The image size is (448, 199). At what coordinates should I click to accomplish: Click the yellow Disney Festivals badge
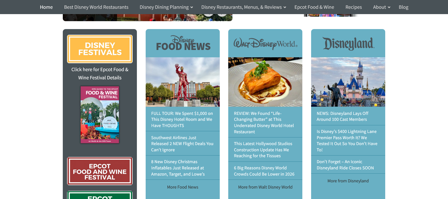pos(100,49)
